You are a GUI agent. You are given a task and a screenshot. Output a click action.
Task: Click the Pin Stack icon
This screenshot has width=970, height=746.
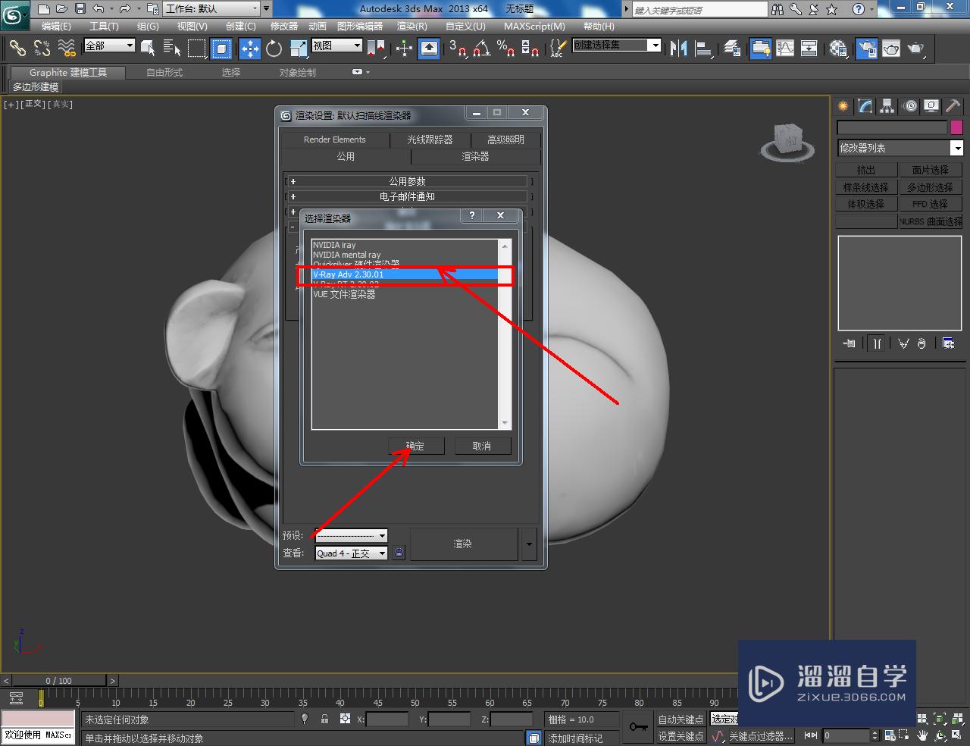coord(850,343)
